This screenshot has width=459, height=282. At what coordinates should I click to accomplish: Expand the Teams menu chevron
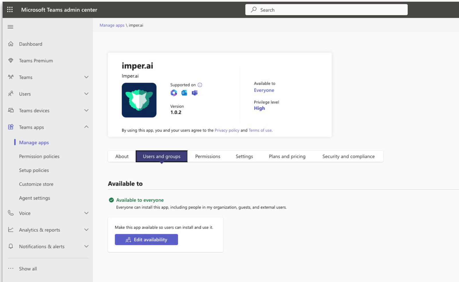(x=86, y=77)
